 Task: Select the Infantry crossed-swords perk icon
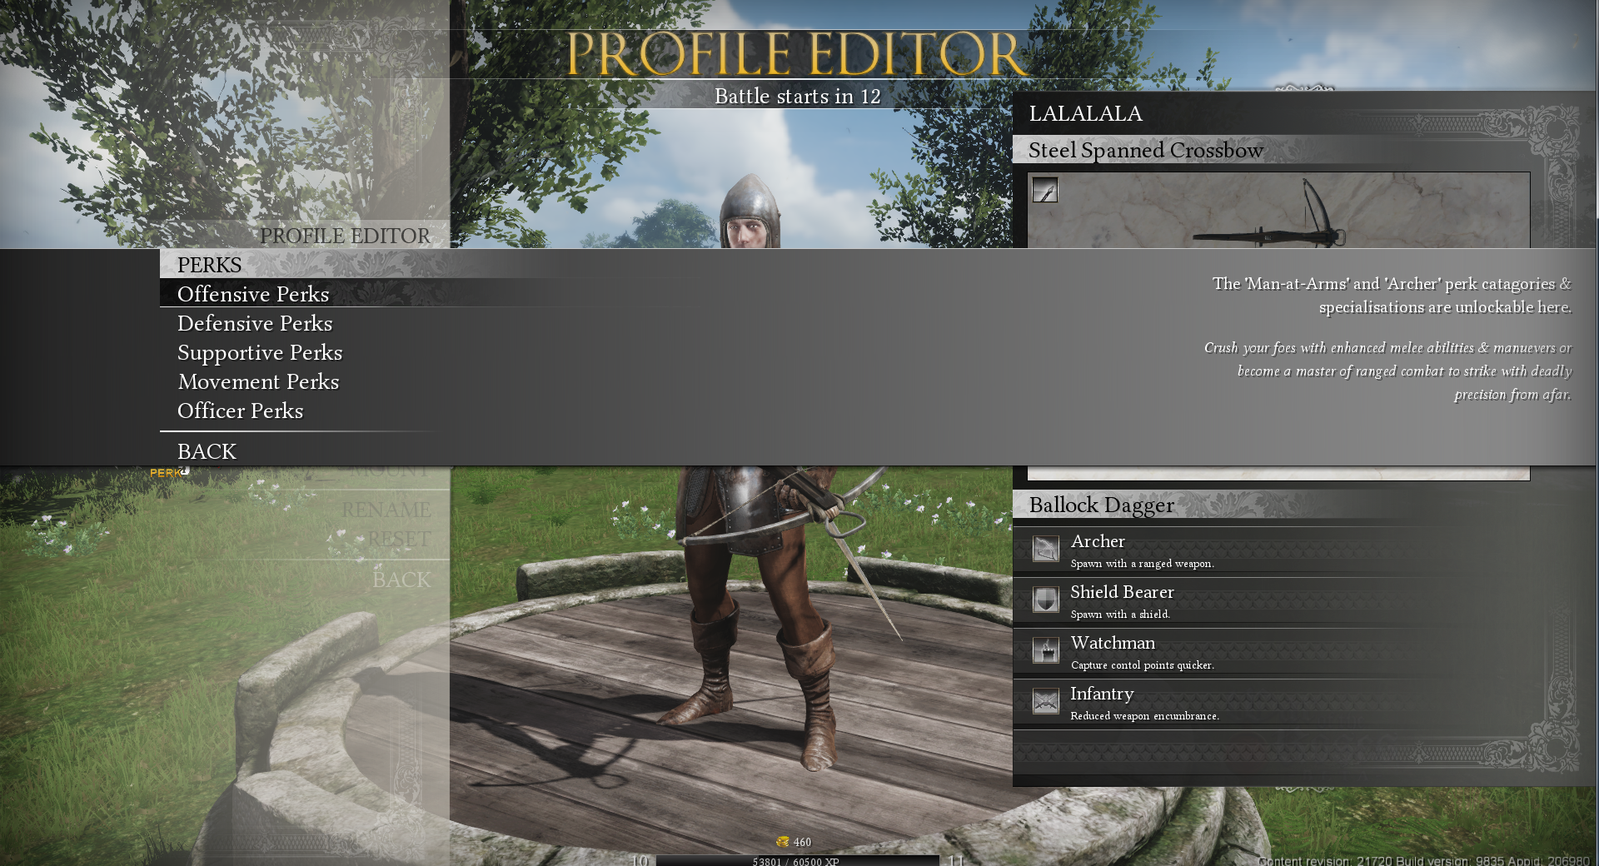1045,702
